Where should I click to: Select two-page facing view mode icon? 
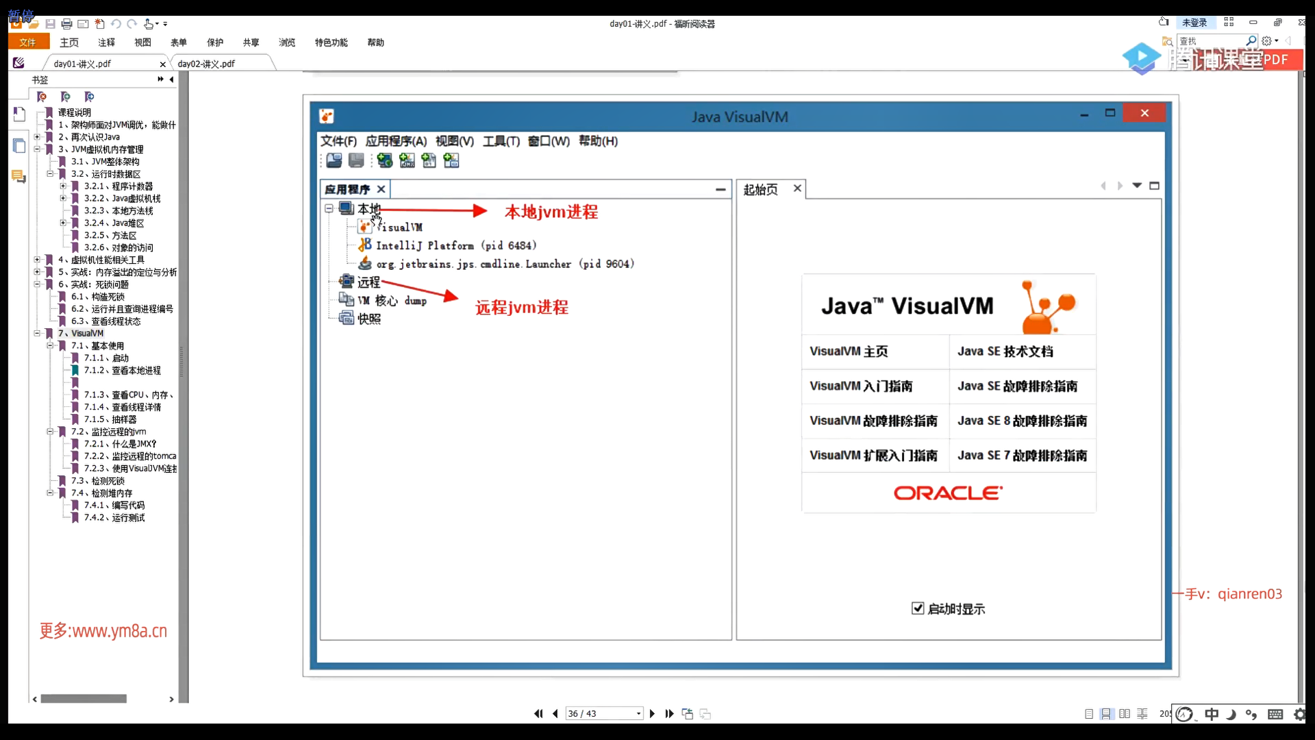(1125, 714)
